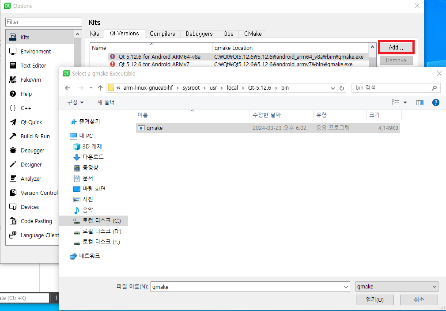The height and width of the screenshot is (311, 446).
Task: Select 로컬 디스크 (D:) in the sidebar
Action: [101, 231]
